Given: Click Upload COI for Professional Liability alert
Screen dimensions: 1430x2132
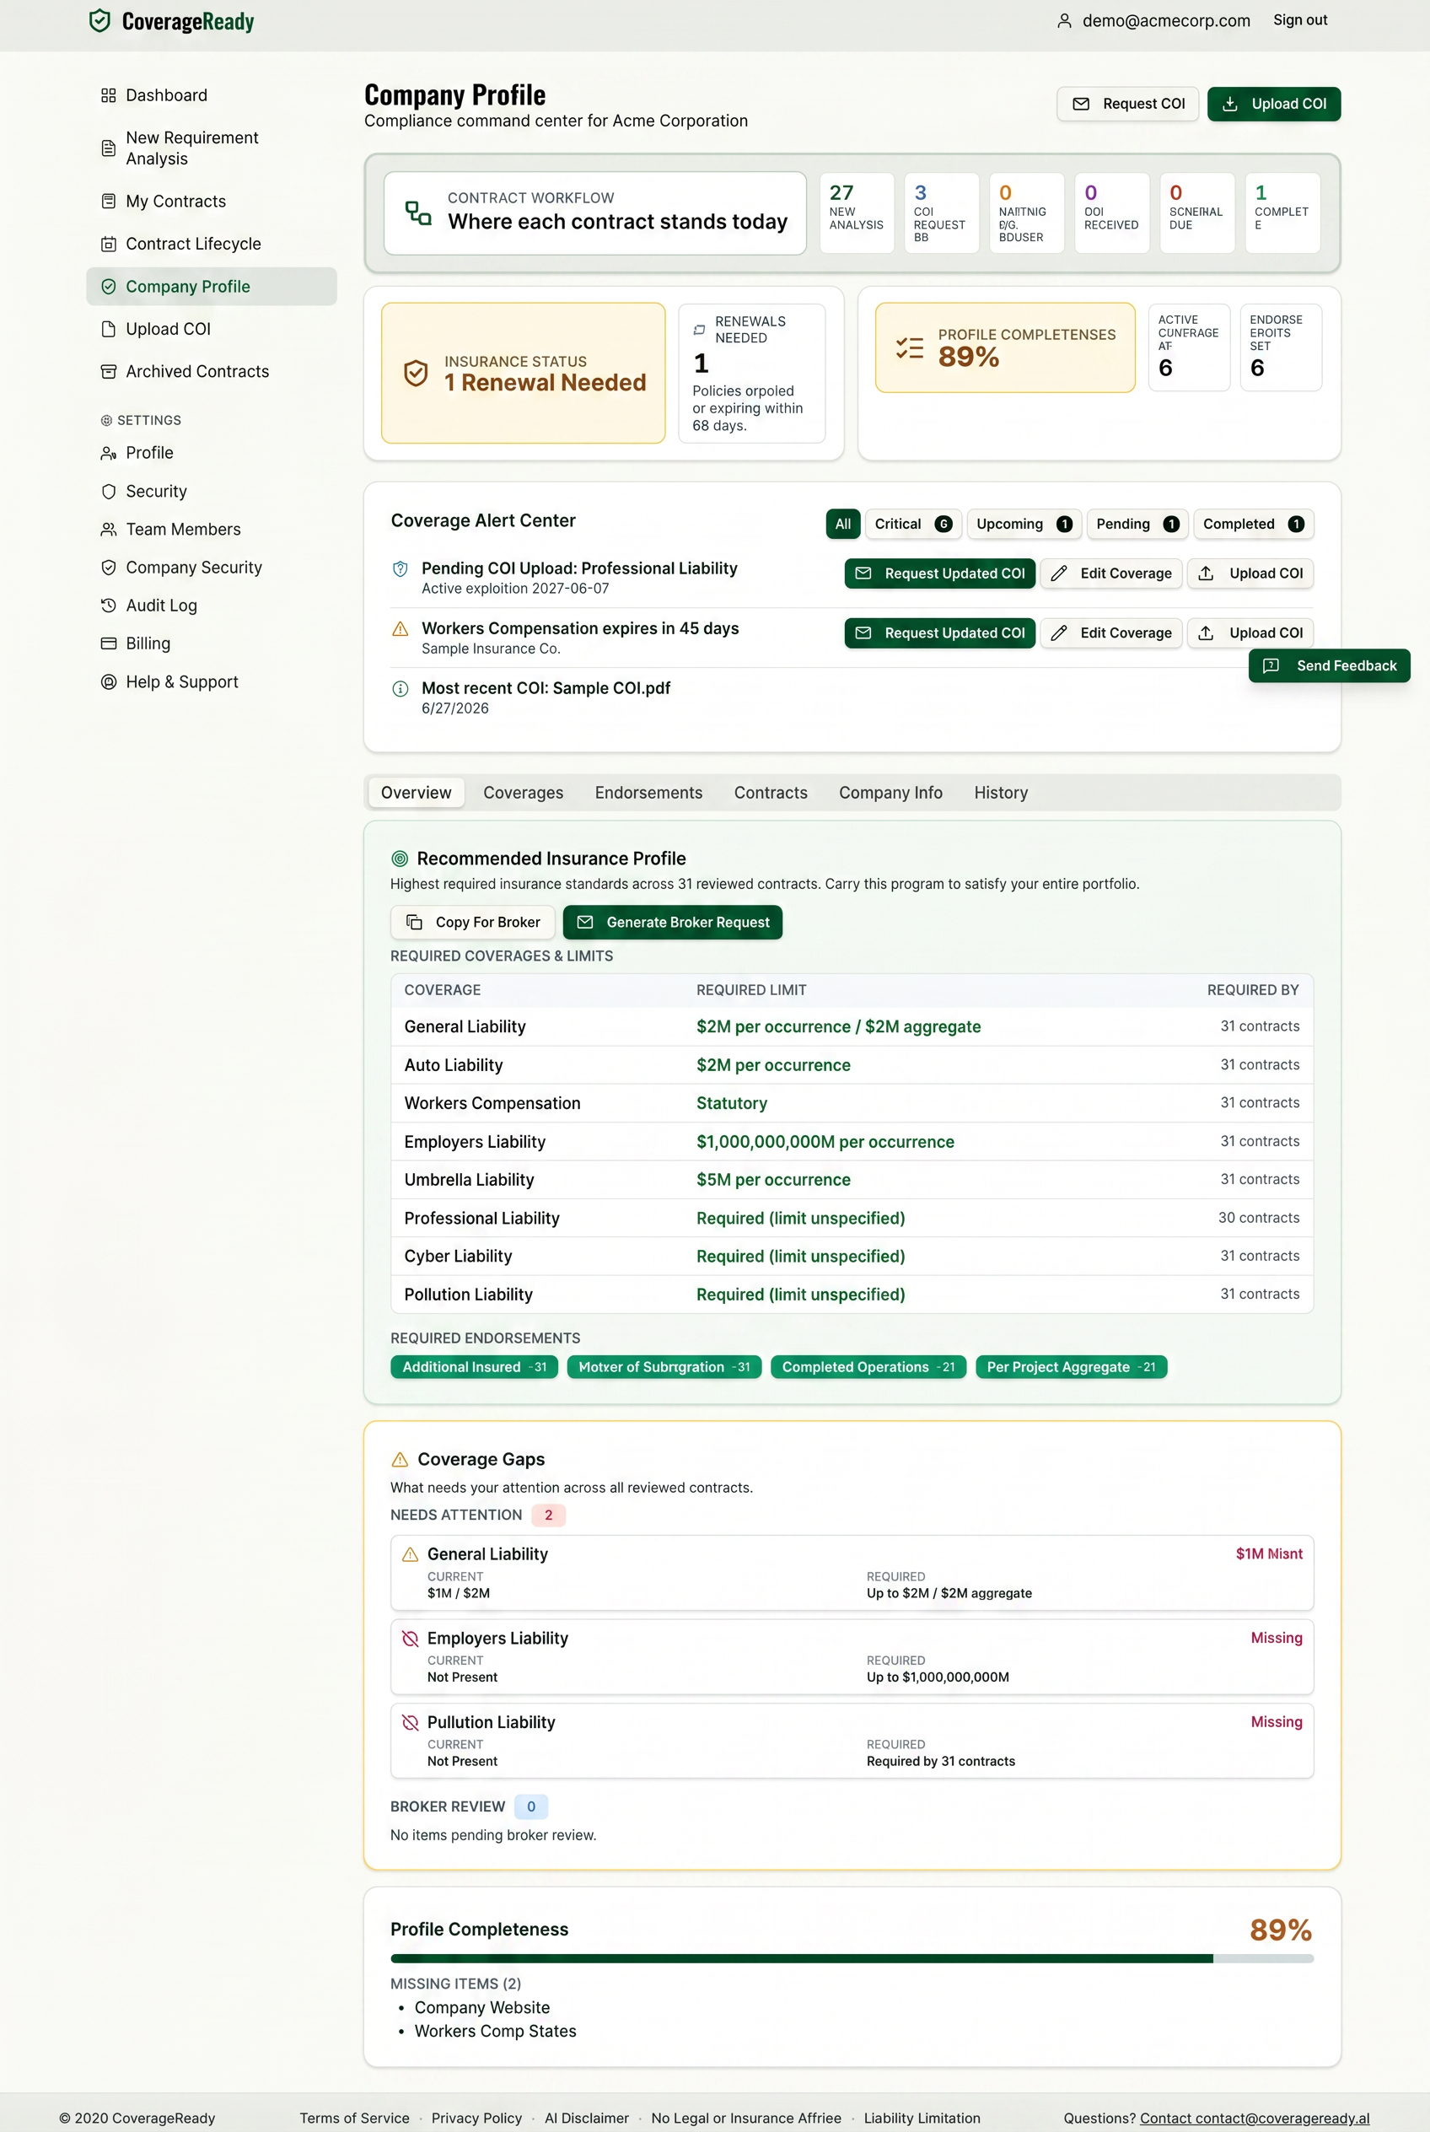Looking at the screenshot, I should coord(1250,573).
